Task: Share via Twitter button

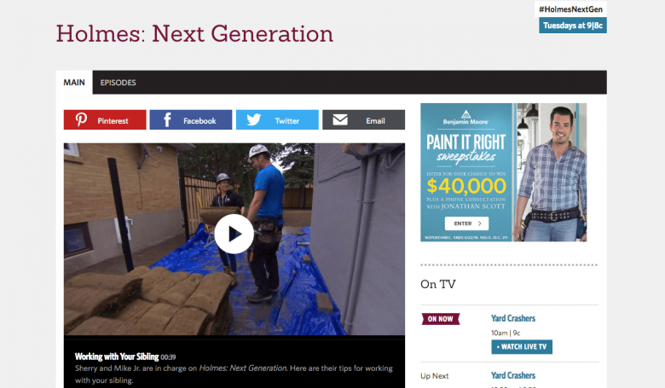Action: tap(277, 120)
